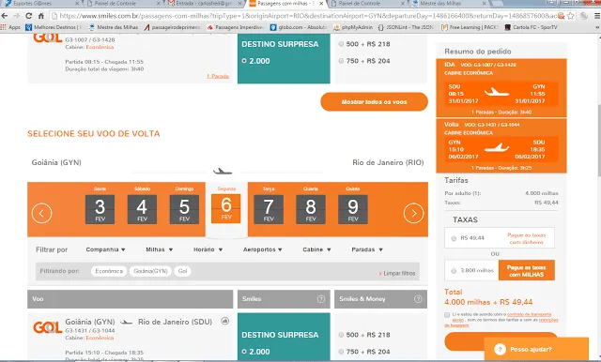Open the Smiles & Money help icon
The image size is (601, 362).
point(418,299)
